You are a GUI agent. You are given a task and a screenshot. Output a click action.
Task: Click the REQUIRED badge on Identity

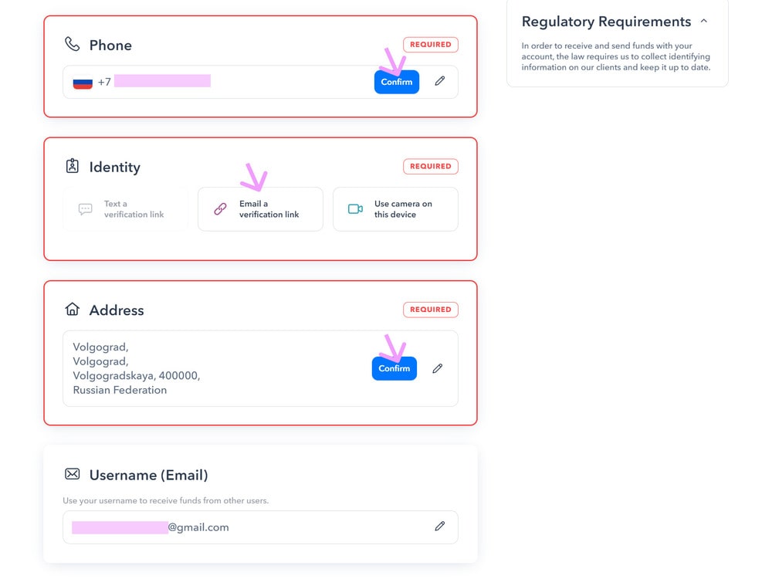431,167
